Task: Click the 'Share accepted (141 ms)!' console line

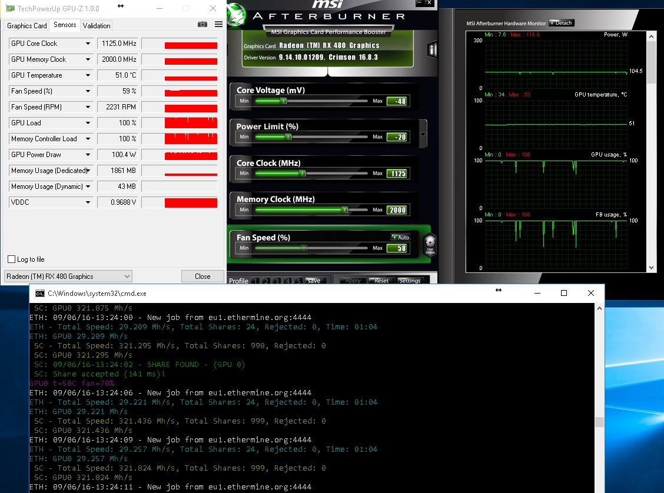Action: click(99, 374)
